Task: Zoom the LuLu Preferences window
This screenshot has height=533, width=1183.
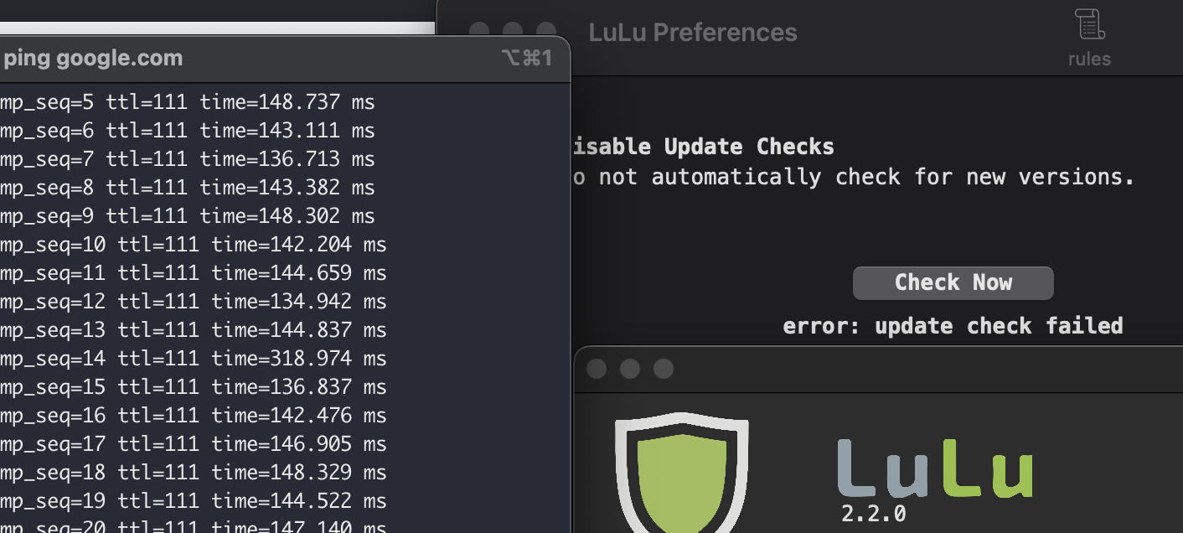Action: pyautogui.click(x=546, y=31)
